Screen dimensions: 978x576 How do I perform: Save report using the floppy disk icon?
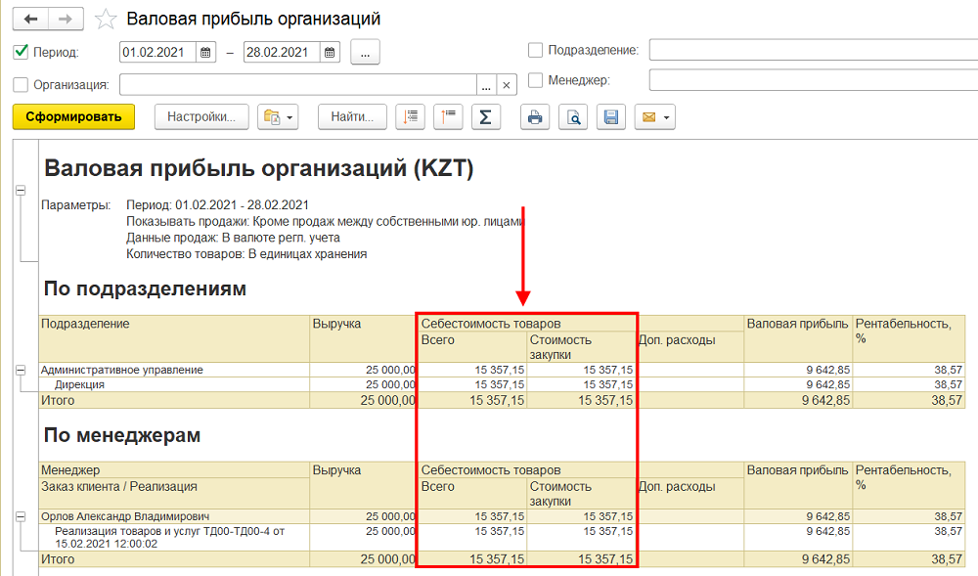tap(611, 117)
